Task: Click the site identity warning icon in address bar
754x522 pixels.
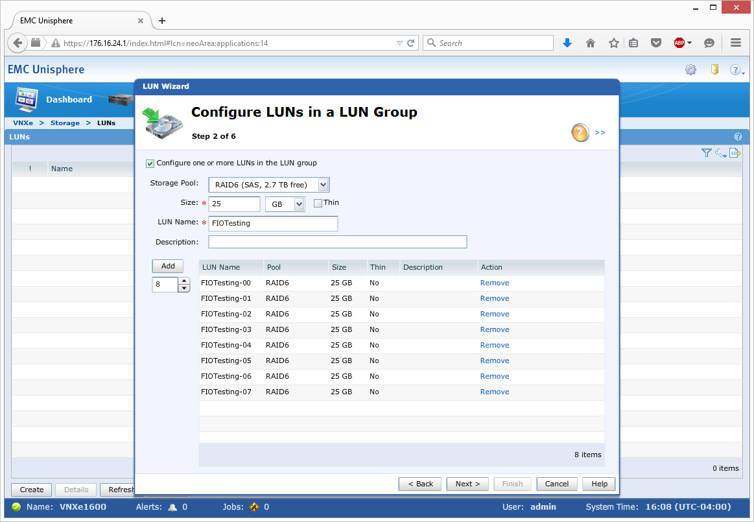Action: point(56,43)
